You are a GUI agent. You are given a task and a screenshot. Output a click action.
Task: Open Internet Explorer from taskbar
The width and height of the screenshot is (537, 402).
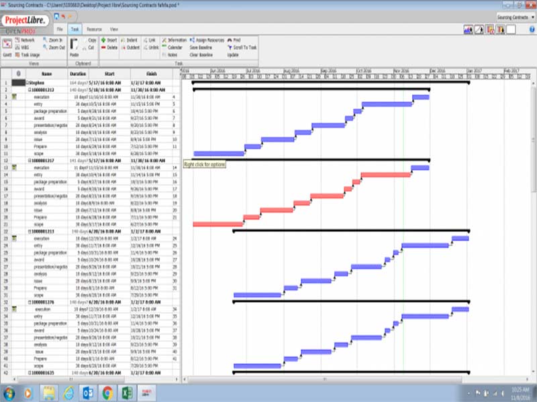[68, 393]
